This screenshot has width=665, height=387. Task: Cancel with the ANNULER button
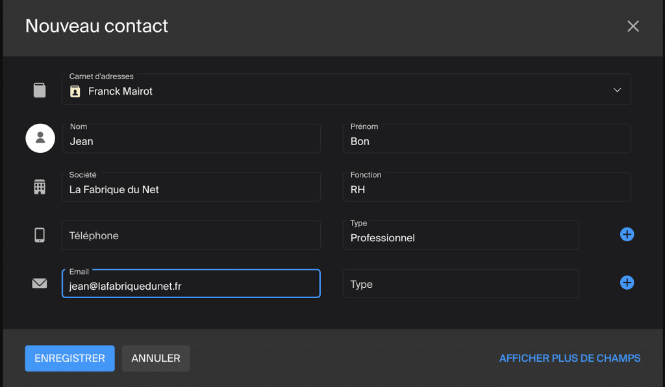point(156,358)
